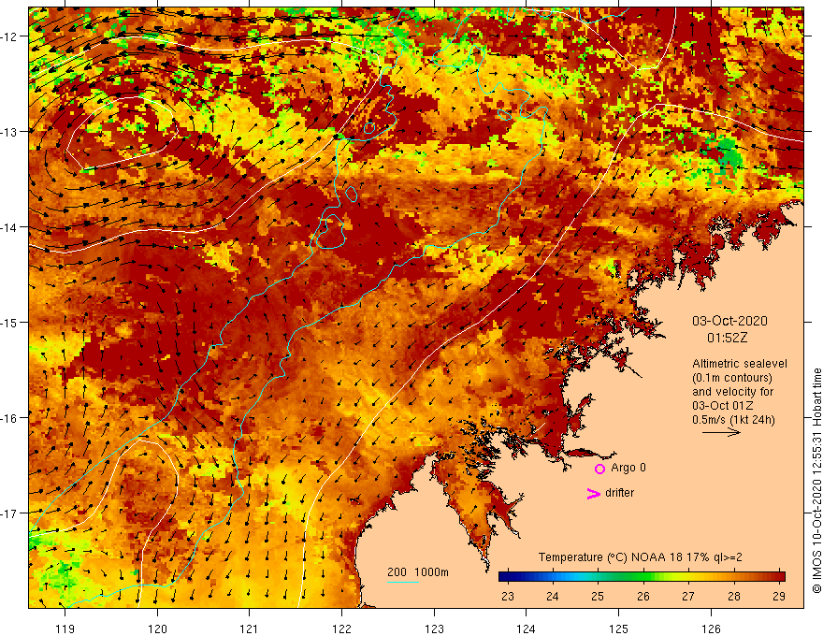823x636 pixels.
Task: Click the IMOS copyright timestamp text
Action: (816, 480)
